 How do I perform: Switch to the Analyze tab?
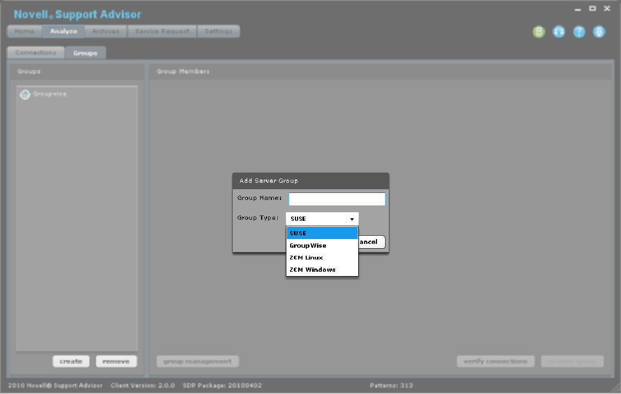click(x=63, y=31)
